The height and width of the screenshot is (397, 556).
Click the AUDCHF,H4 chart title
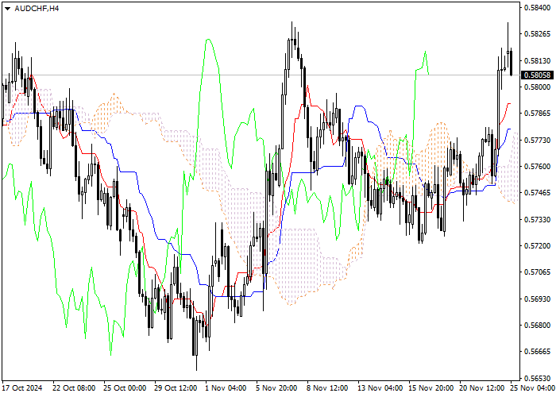pos(37,9)
